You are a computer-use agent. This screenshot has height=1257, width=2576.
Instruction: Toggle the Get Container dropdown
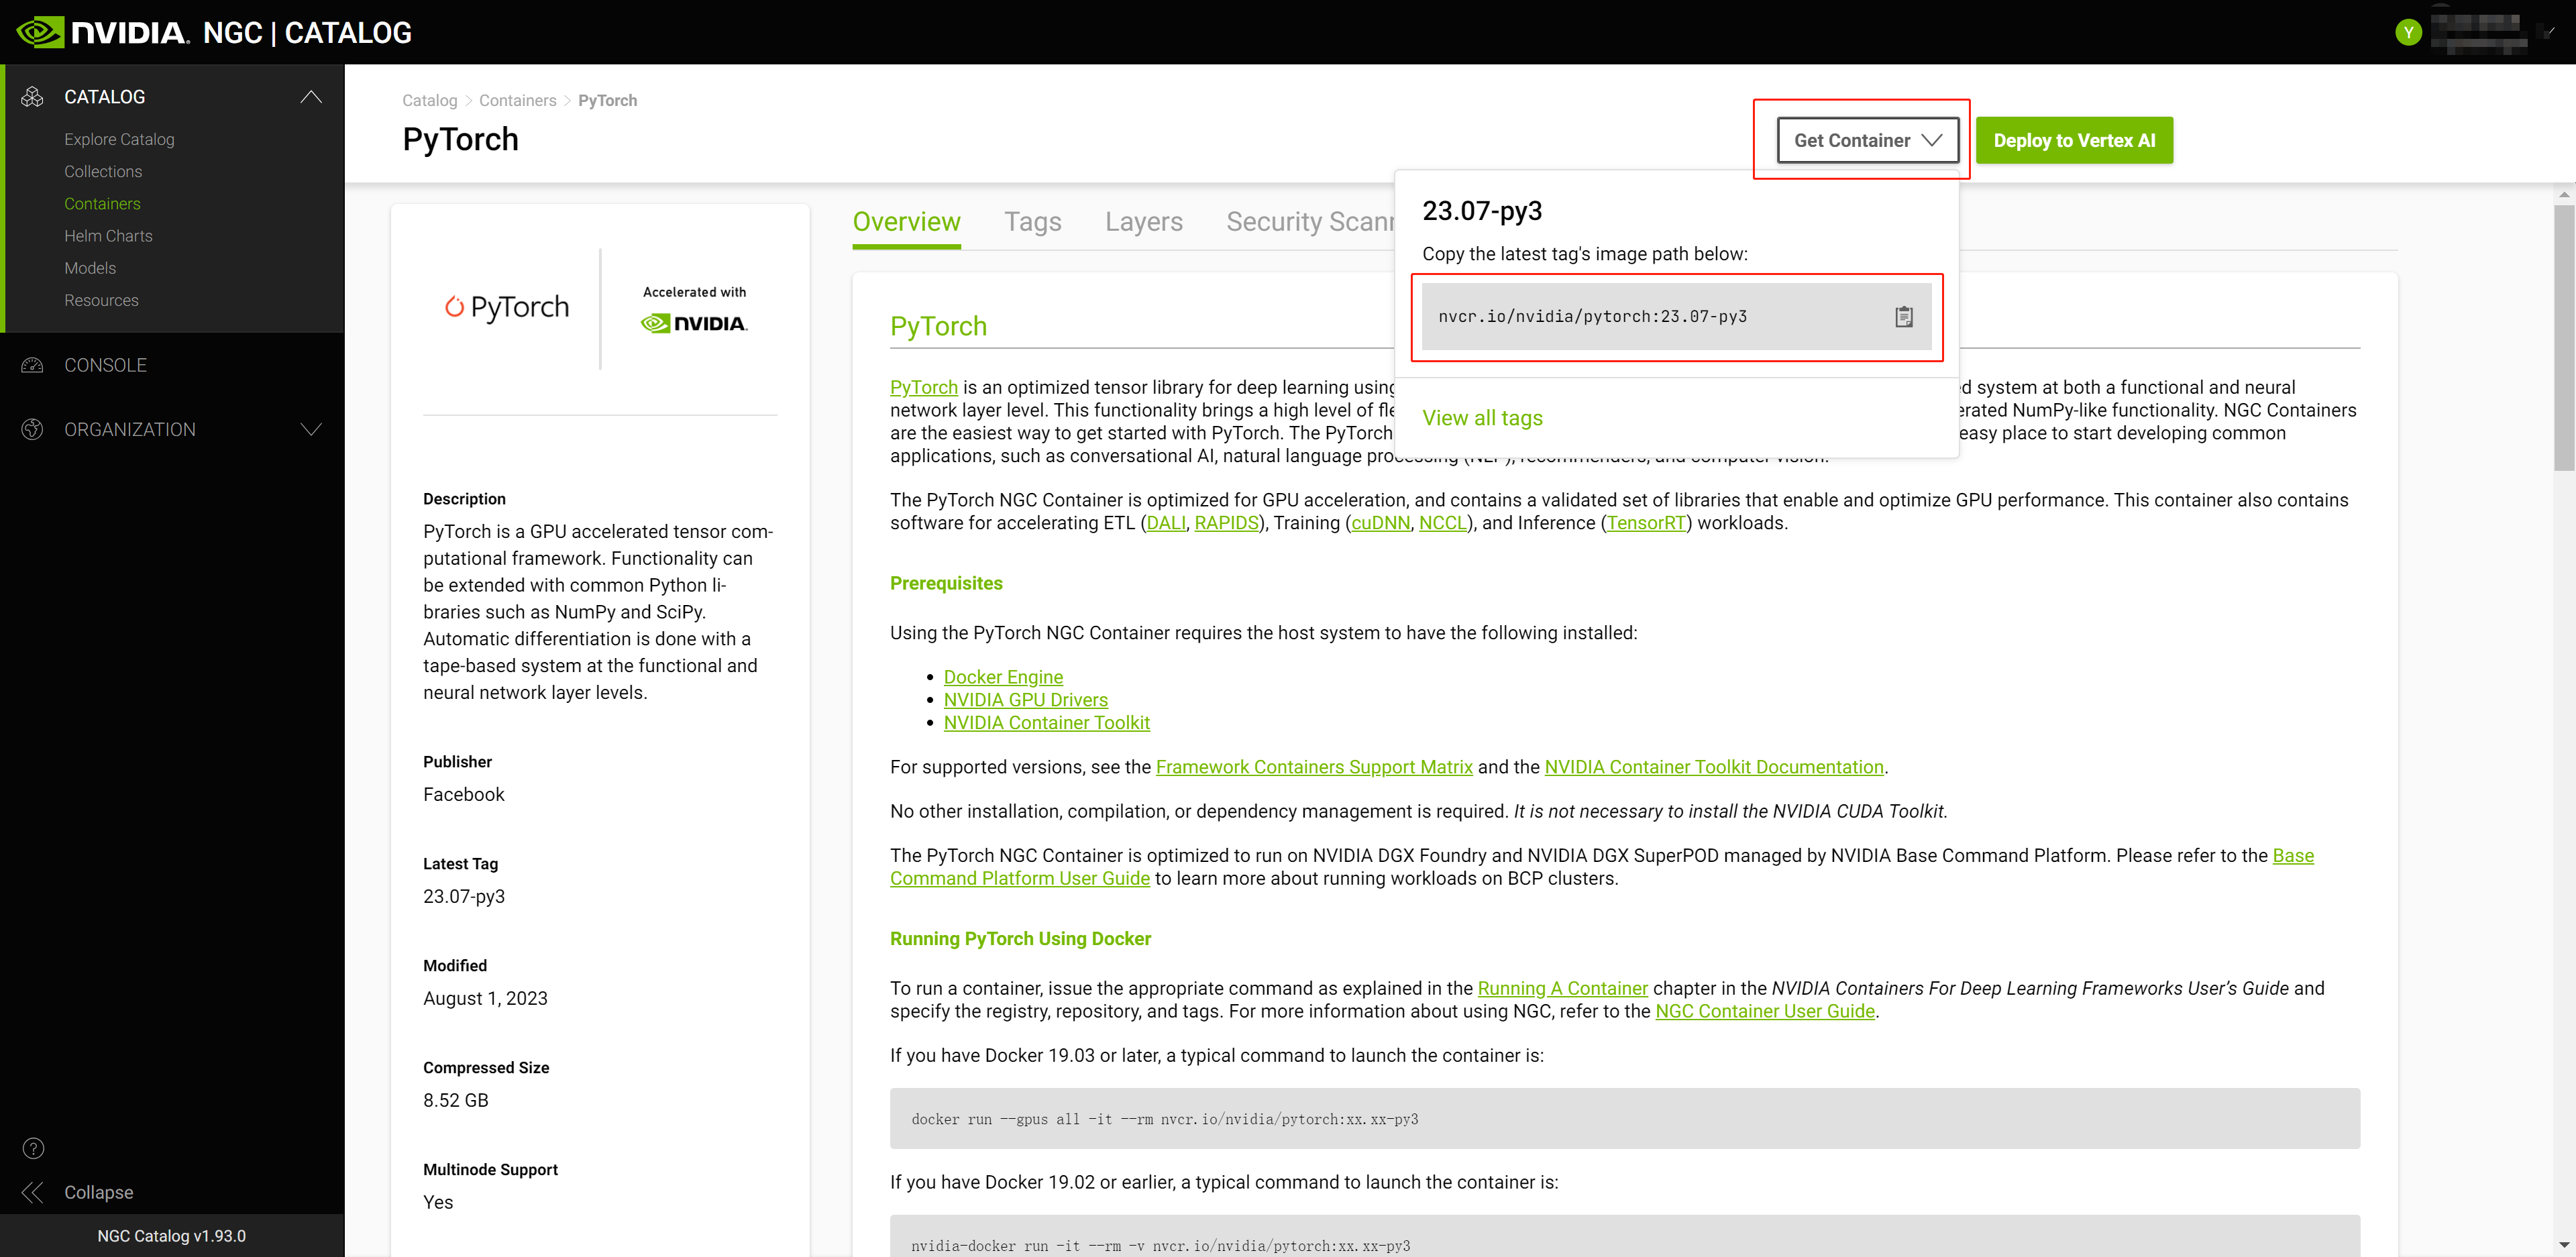(x=1866, y=140)
